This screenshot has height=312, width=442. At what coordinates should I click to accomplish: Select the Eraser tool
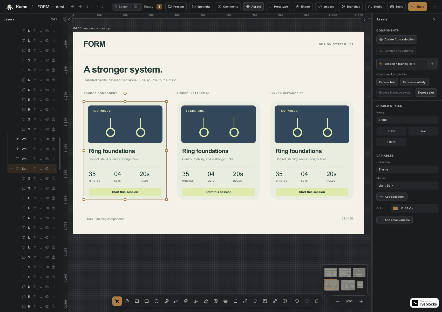click(x=206, y=301)
